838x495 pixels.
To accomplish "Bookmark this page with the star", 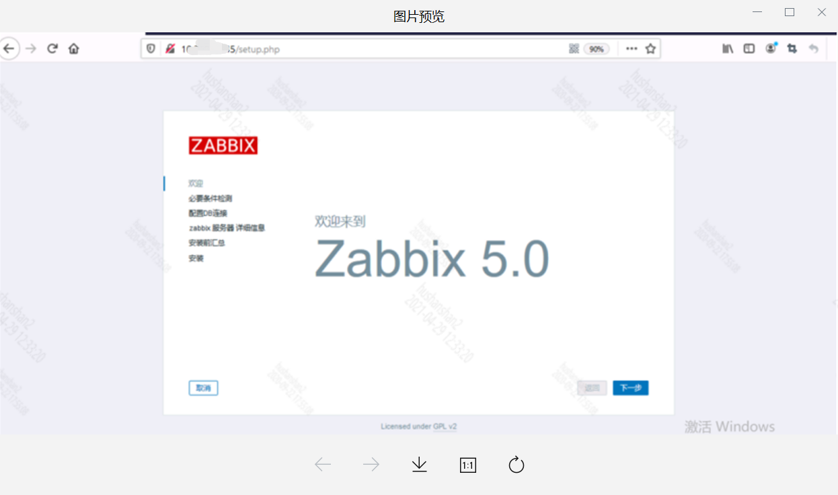I will tap(650, 48).
